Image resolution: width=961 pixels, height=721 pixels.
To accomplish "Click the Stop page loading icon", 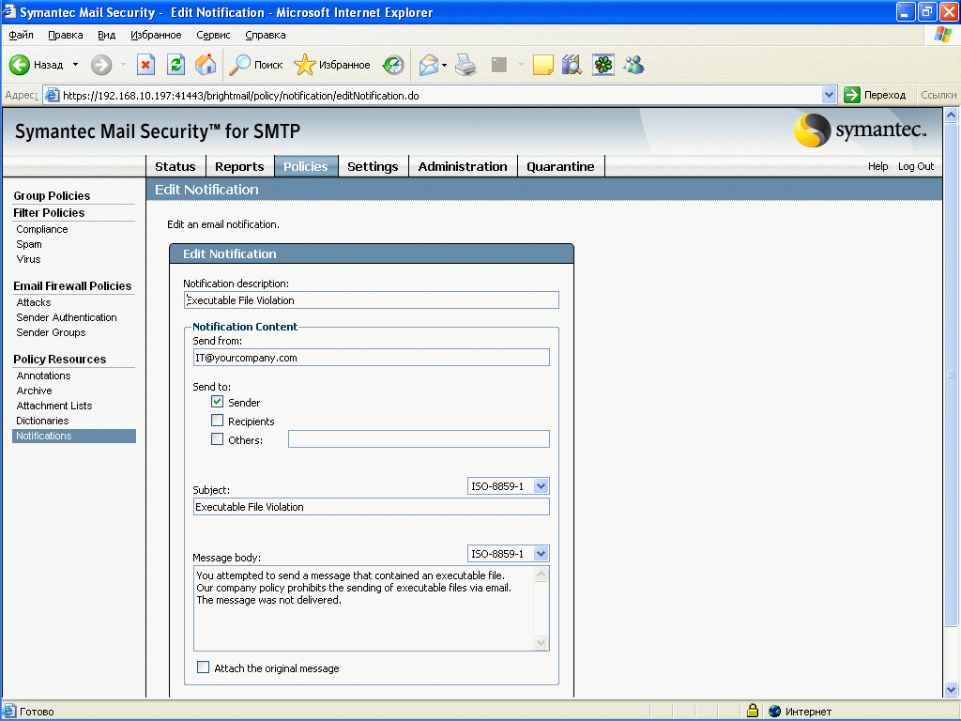I will [x=145, y=65].
